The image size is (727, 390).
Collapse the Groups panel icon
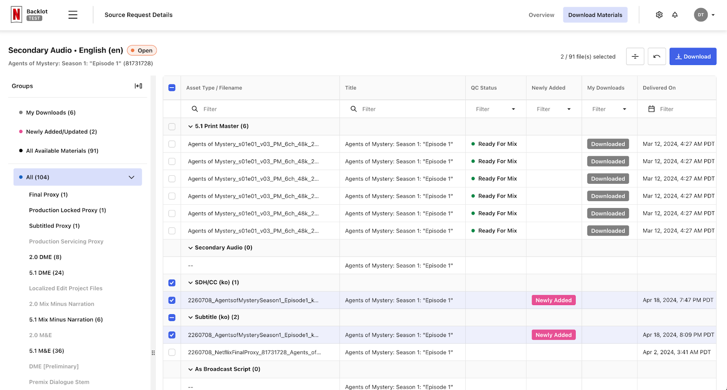pyautogui.click(x=139, y=86)
